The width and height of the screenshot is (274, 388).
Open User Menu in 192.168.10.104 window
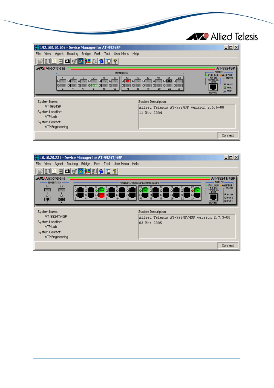point(121,54)
